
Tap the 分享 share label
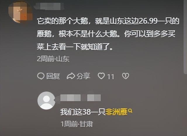pyautogui.click(x=83, y=76)
